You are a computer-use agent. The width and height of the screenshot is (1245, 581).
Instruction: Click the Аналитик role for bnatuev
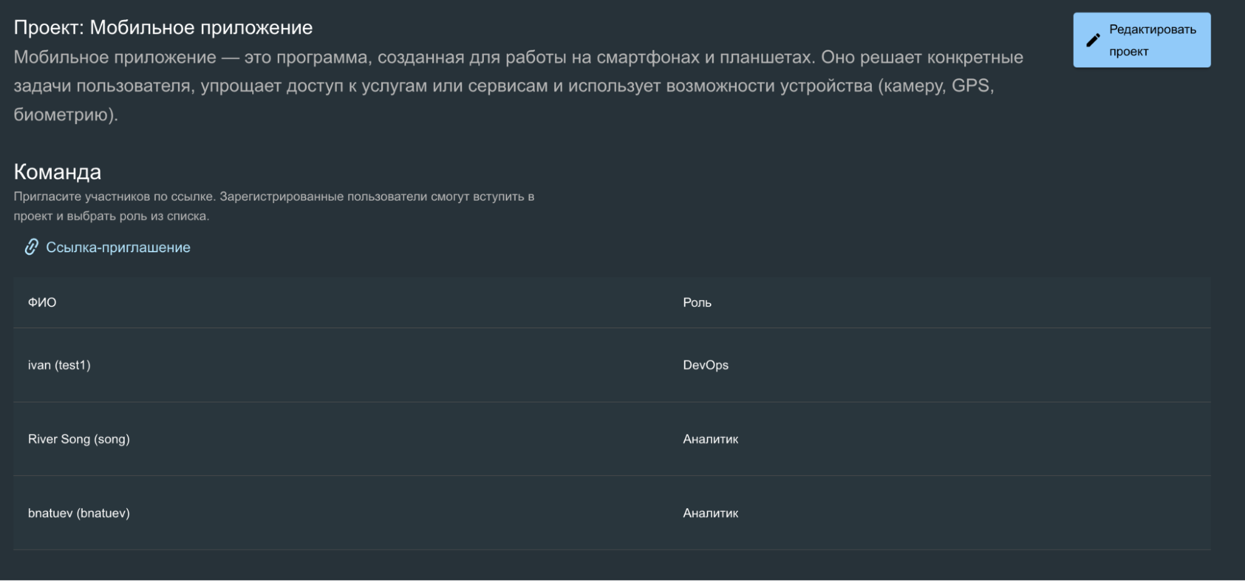coord(711,513)
